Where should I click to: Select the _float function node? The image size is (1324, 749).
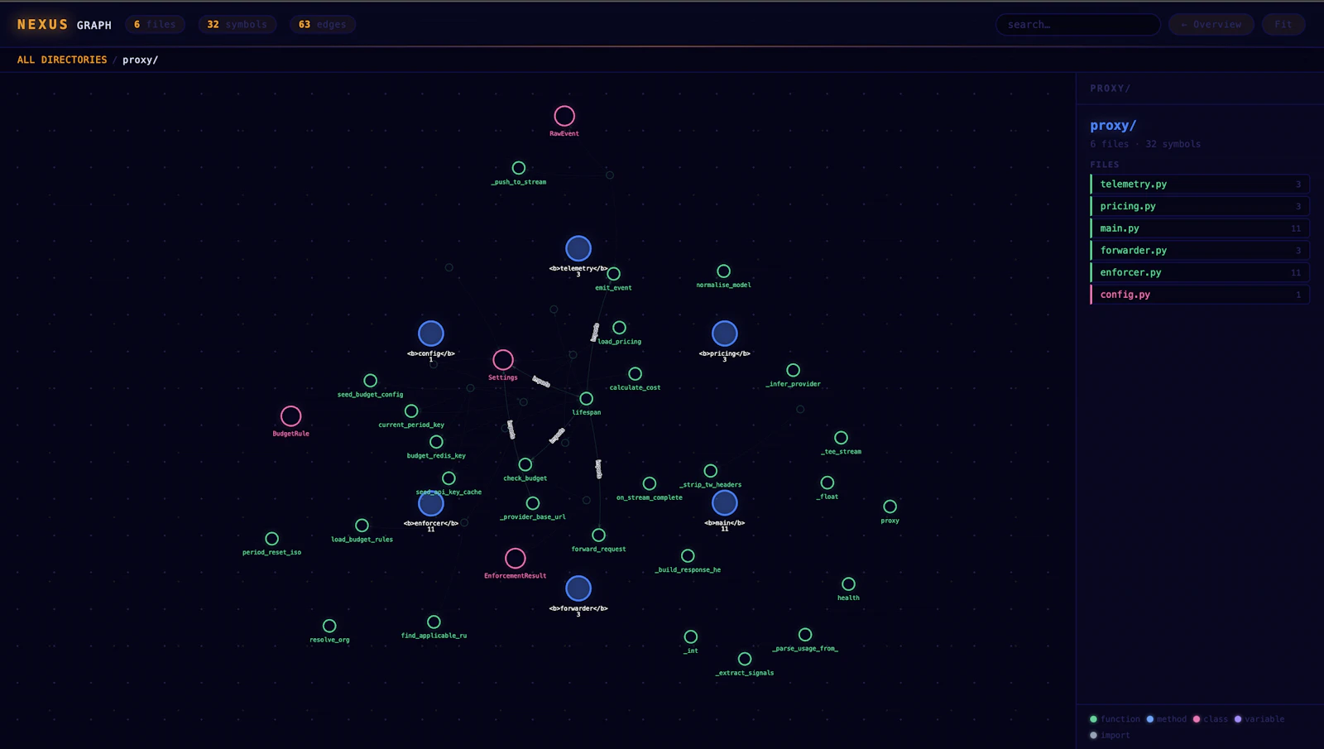[827, 483]
